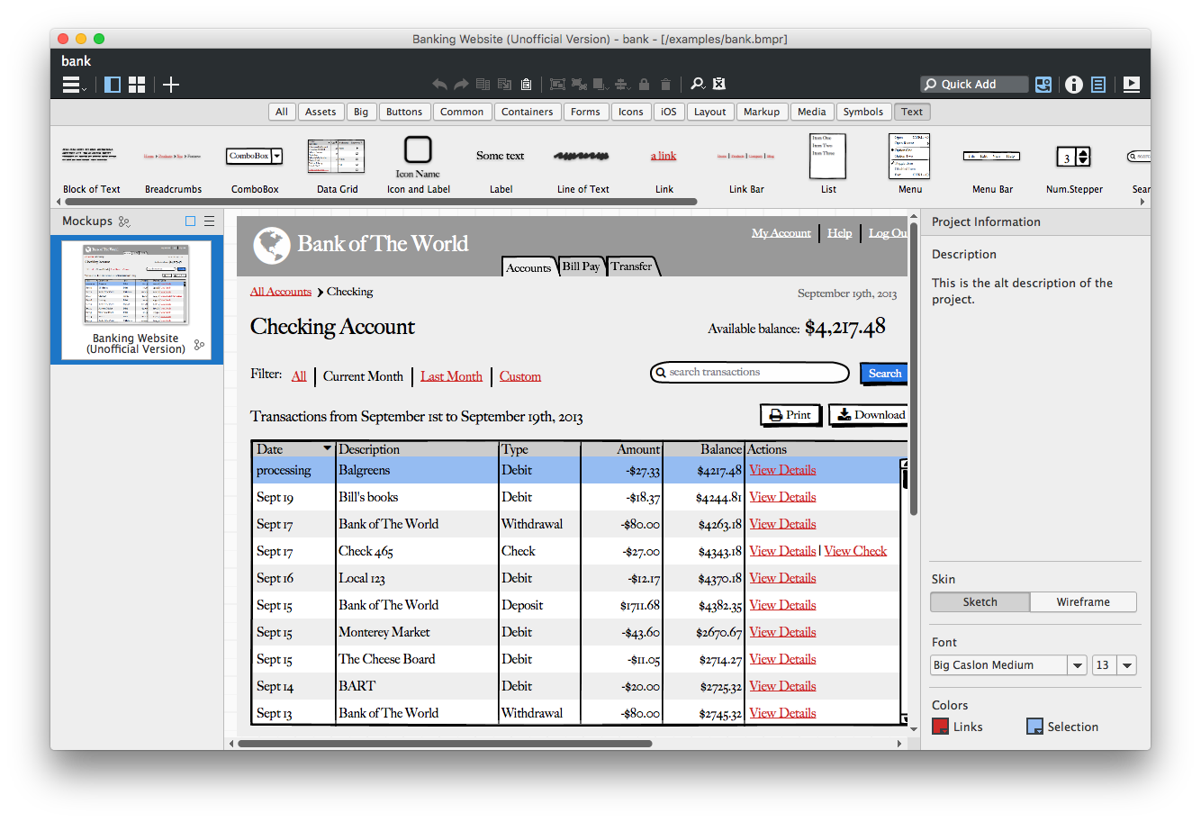Image resolution: width=1201 pixels, height=822 pixels.
Task: Toggle the navigator panel view icon
Action: click(x=113, y=85)
